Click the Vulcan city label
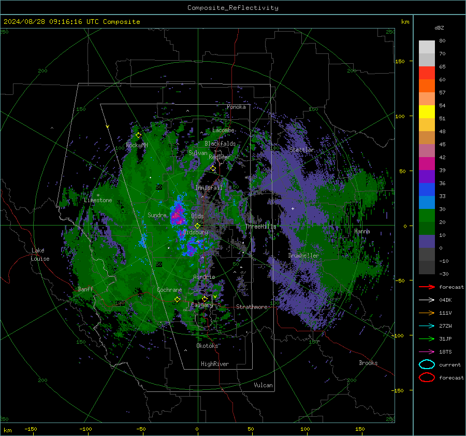This screenshot has height=436, width=466. [264, 385]
